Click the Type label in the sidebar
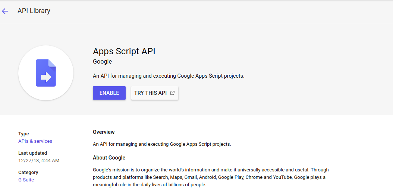 (x=23, y=134)
